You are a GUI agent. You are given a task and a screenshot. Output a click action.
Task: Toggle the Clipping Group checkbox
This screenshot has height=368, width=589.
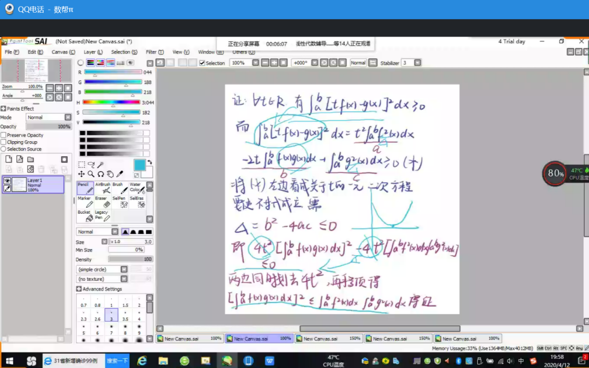click(4, 142)
